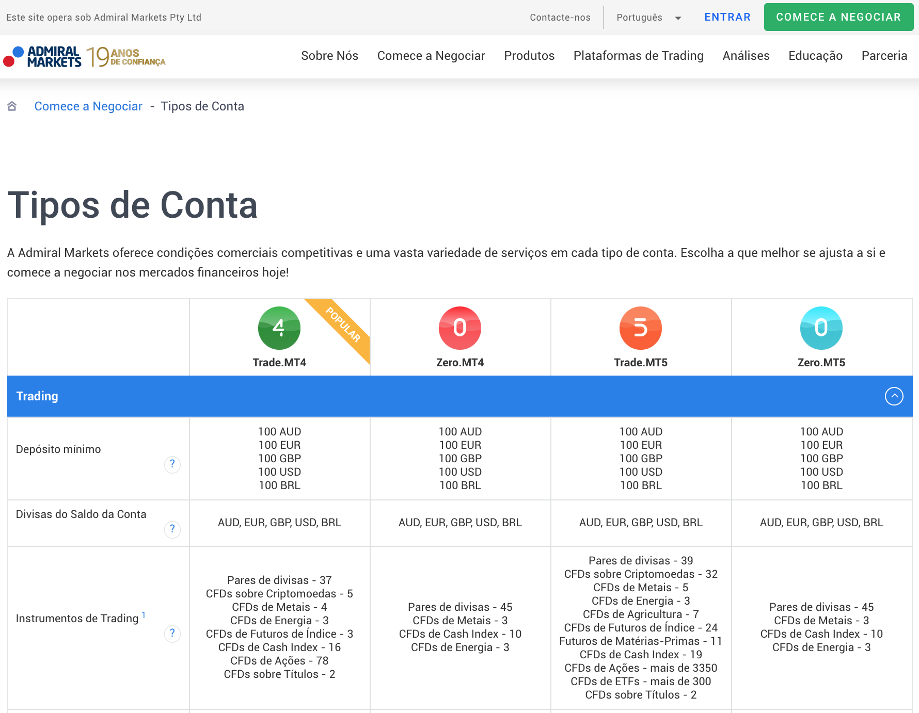Screen dimensions: 919x713
Task: Select the red Zero.MT4 account icon
Action: click(x=460, y=328)
